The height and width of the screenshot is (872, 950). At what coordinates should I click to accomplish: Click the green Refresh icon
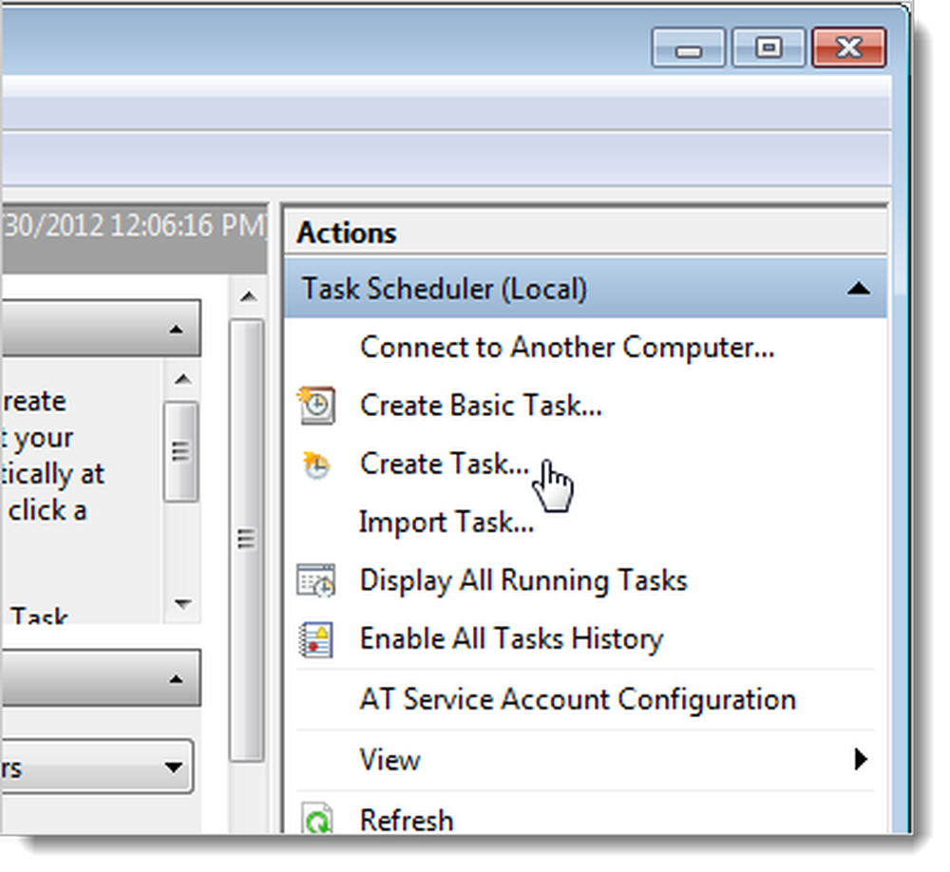tap(317, 818)
